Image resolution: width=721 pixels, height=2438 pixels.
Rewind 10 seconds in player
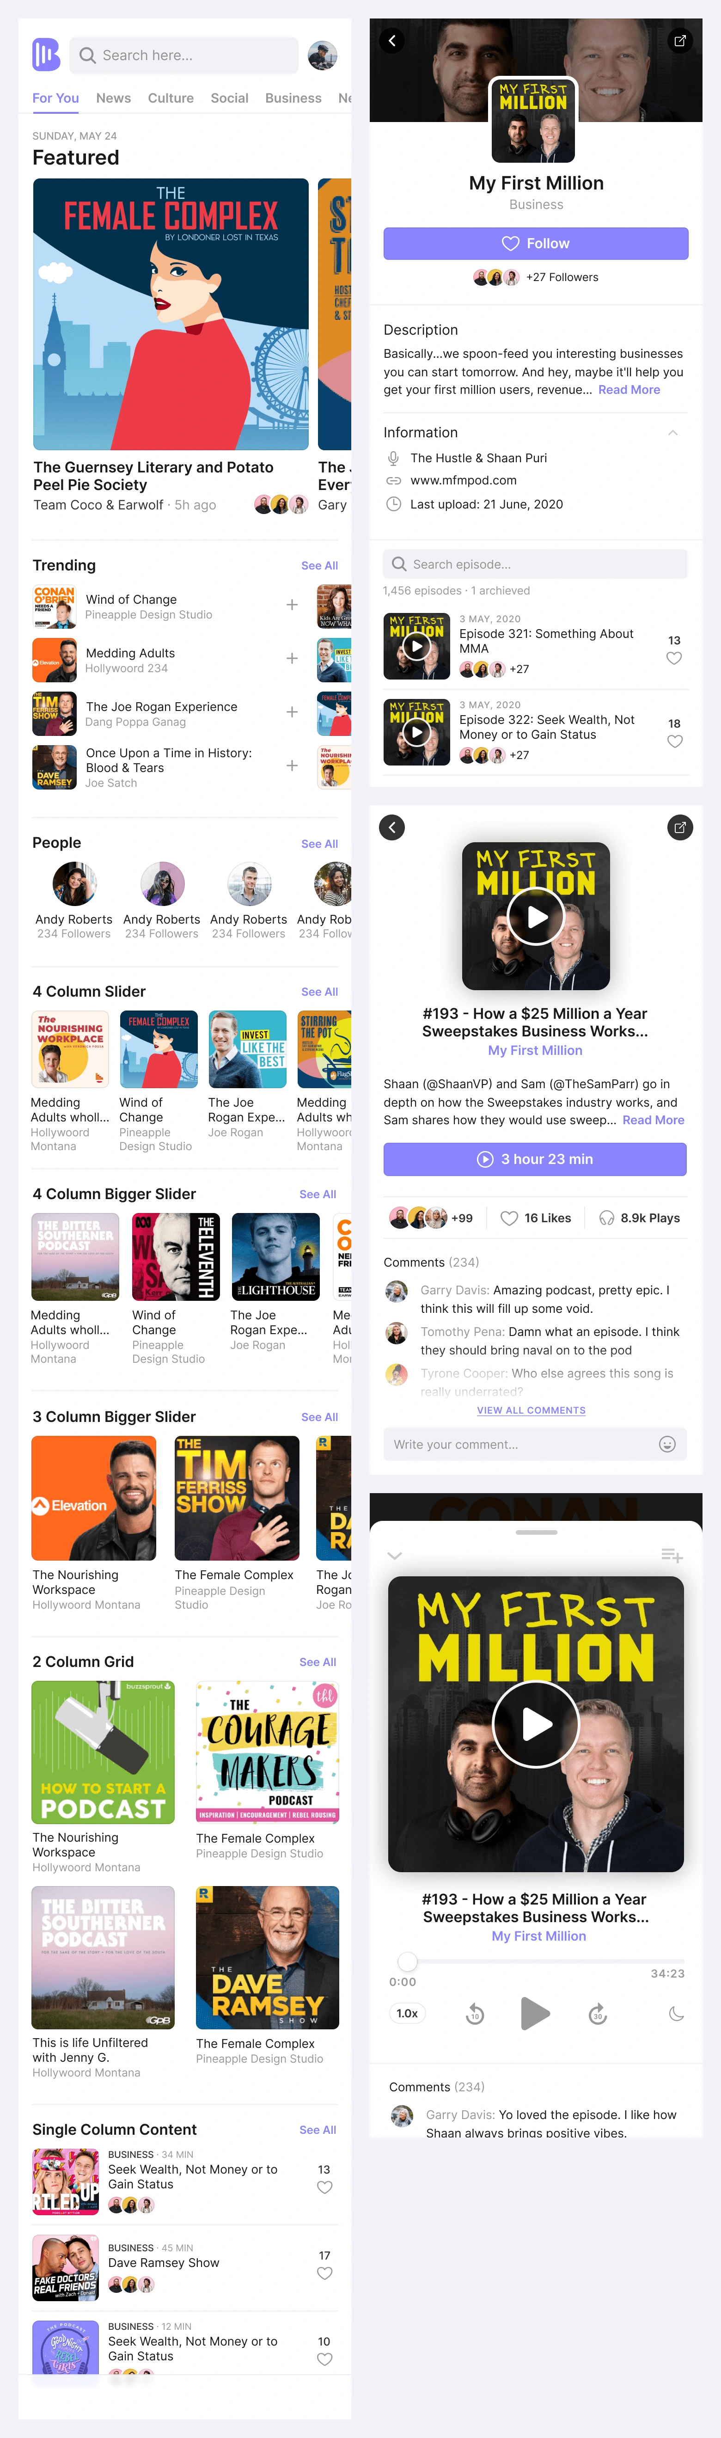(x=475, y=2013)
